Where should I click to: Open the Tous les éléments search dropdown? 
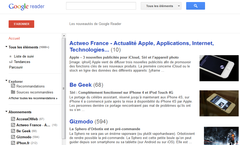coord(161,6)
